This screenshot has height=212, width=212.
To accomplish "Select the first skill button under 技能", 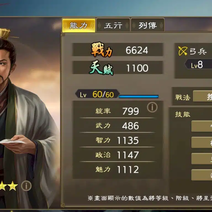I will click(202, 126).
